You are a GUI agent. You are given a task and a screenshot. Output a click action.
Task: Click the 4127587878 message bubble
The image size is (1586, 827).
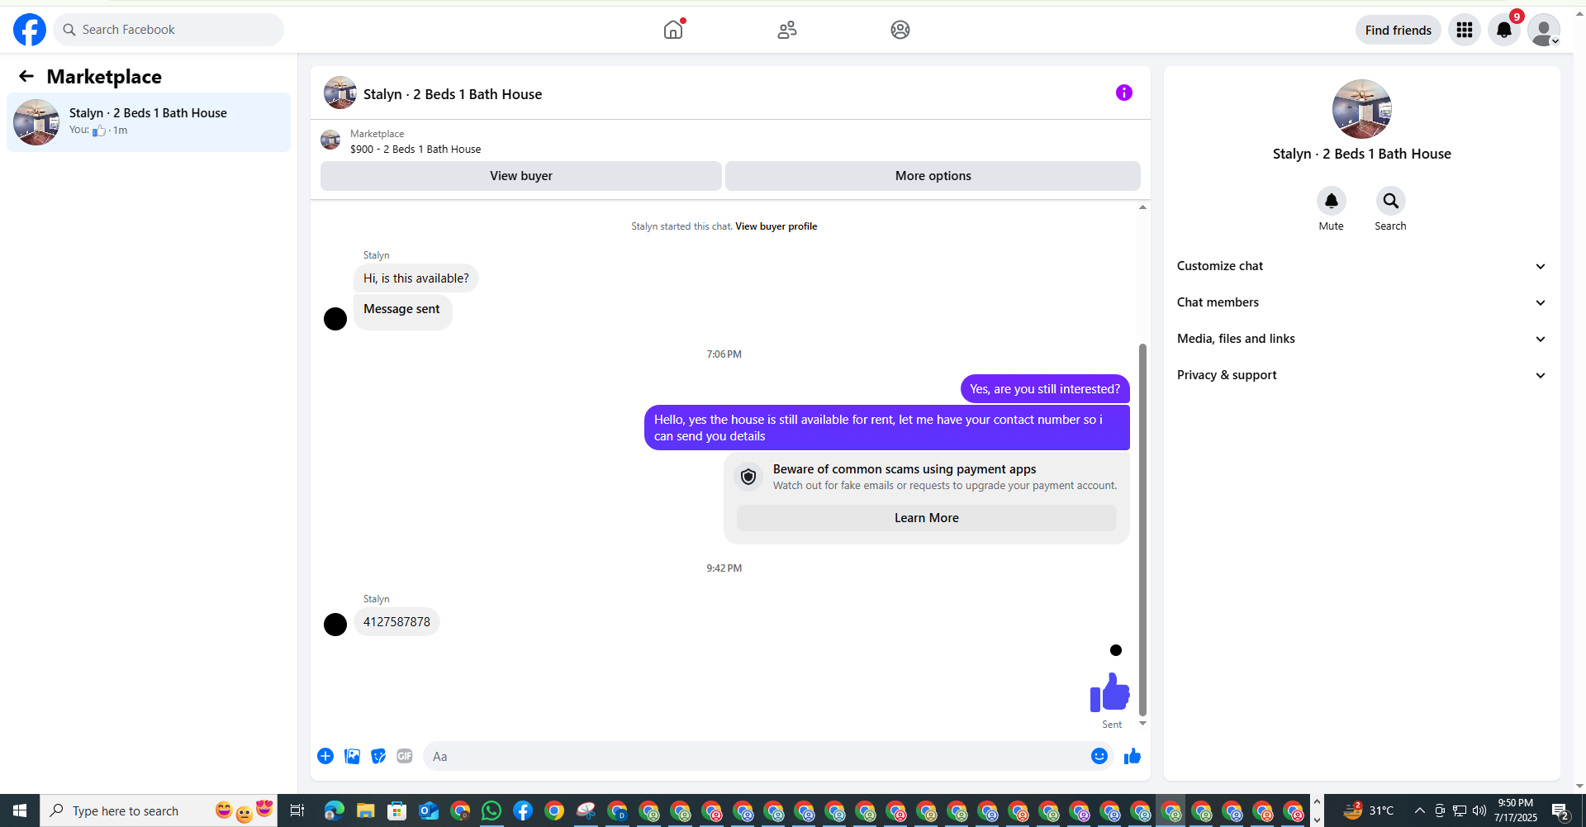pos(396,622)
